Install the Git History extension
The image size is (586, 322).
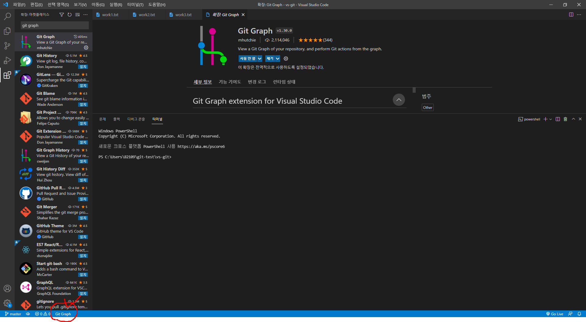point(83,67)
